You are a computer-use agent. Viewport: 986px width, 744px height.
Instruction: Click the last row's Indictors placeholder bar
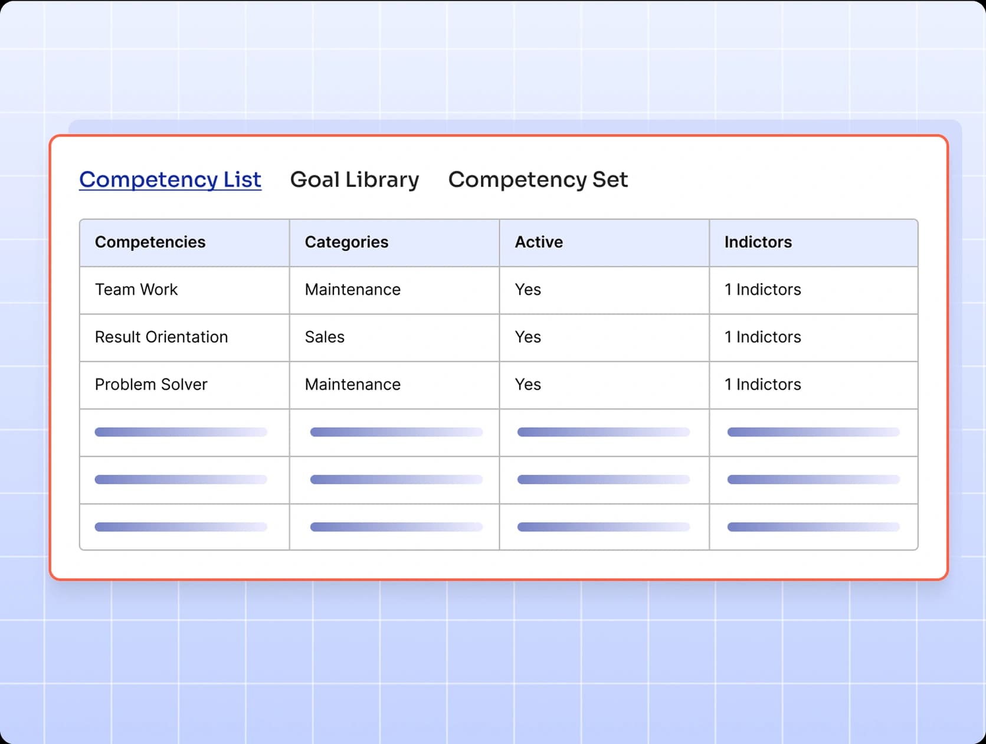pos(813,526)
